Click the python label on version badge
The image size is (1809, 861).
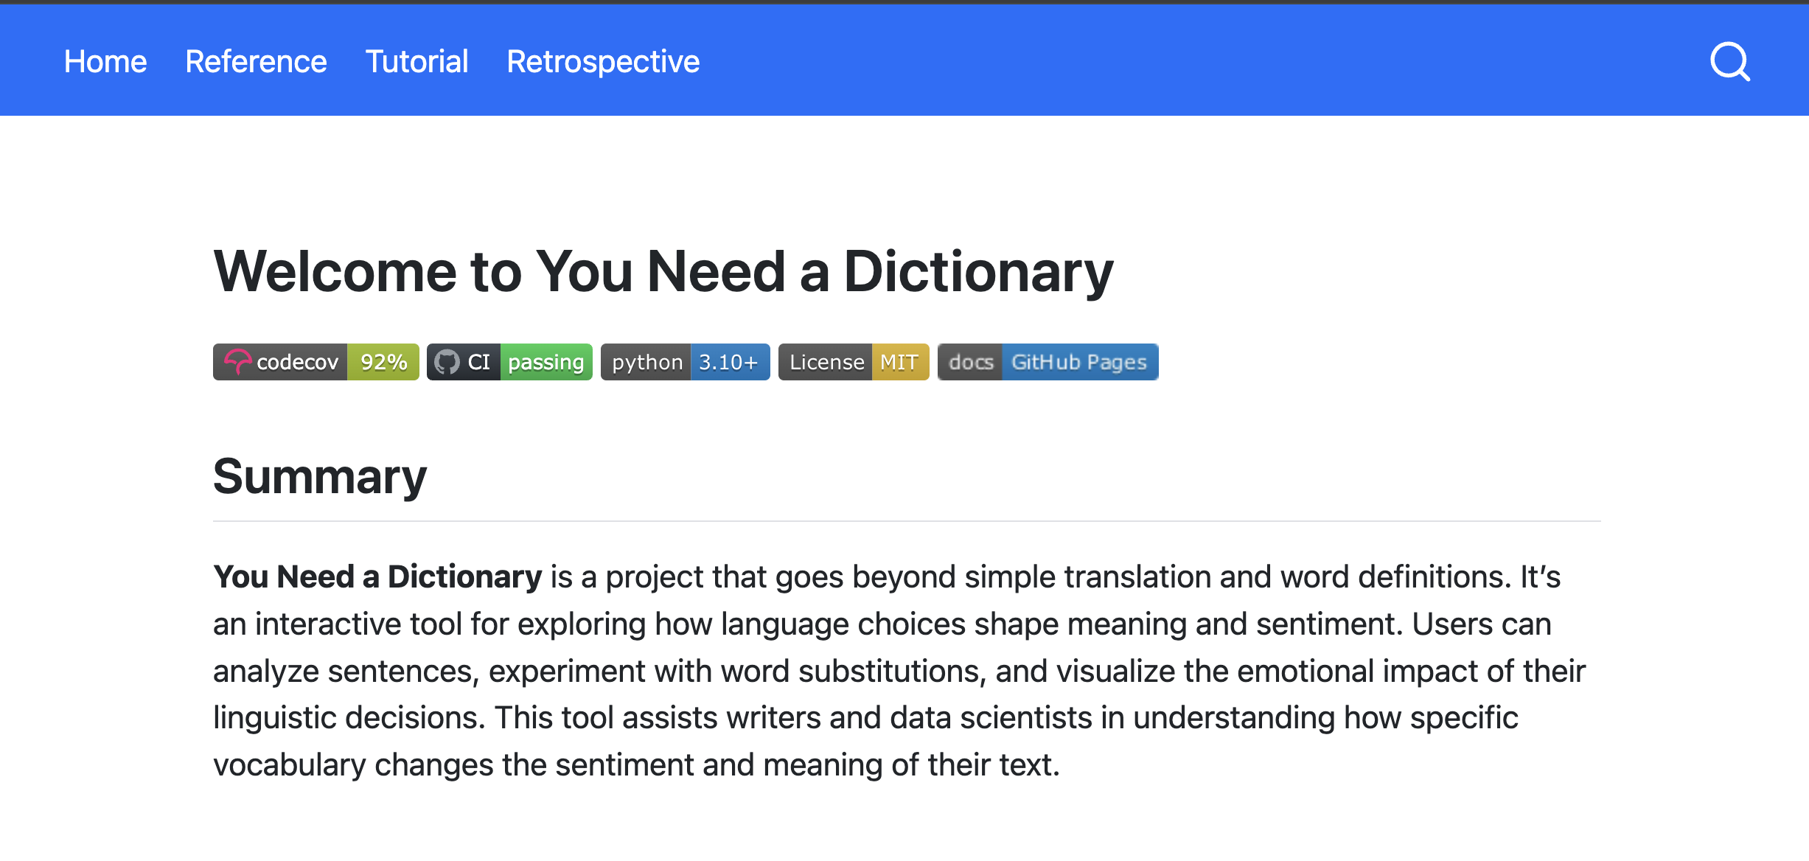click(646, 362)
